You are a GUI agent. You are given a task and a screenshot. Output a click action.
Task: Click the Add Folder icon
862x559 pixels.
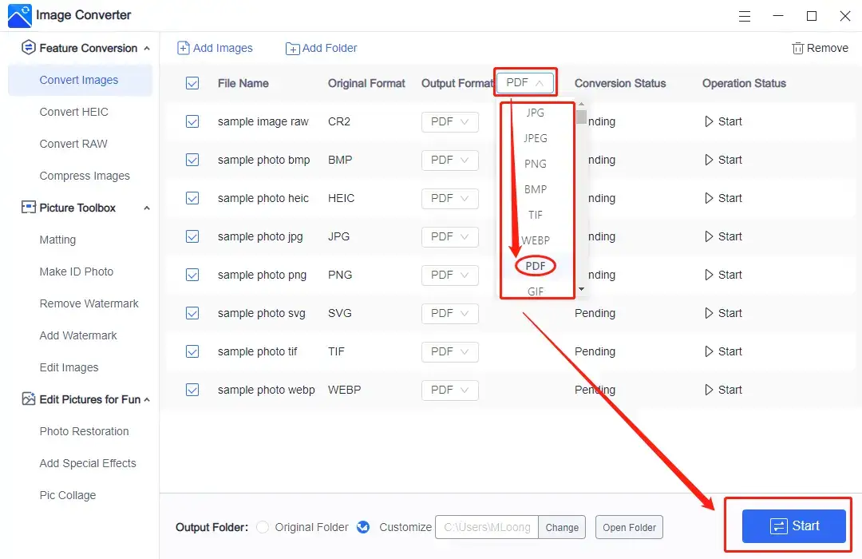click(x=292, y=49)
